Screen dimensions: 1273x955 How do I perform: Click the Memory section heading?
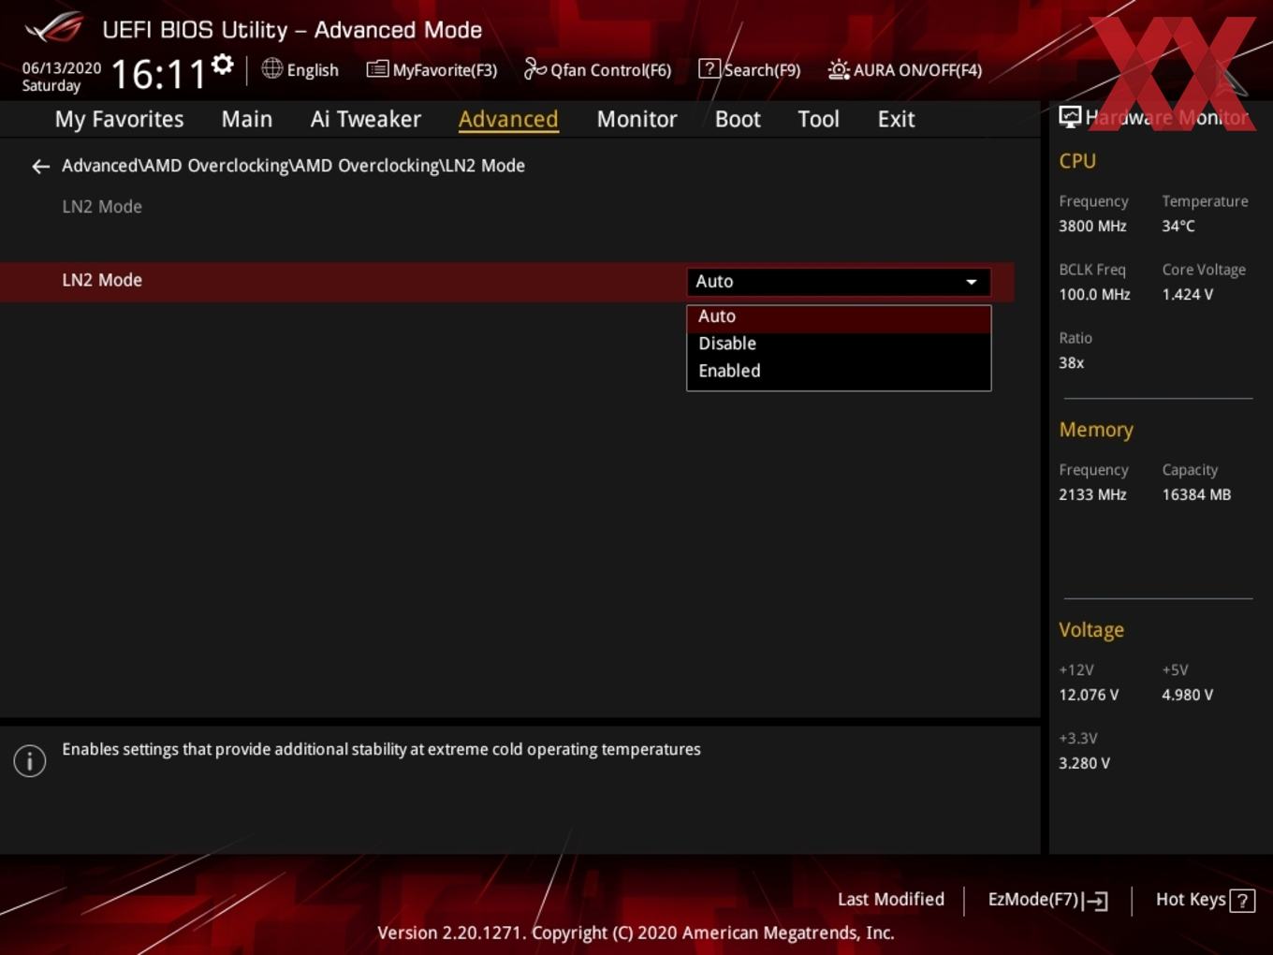[1096, 430]
